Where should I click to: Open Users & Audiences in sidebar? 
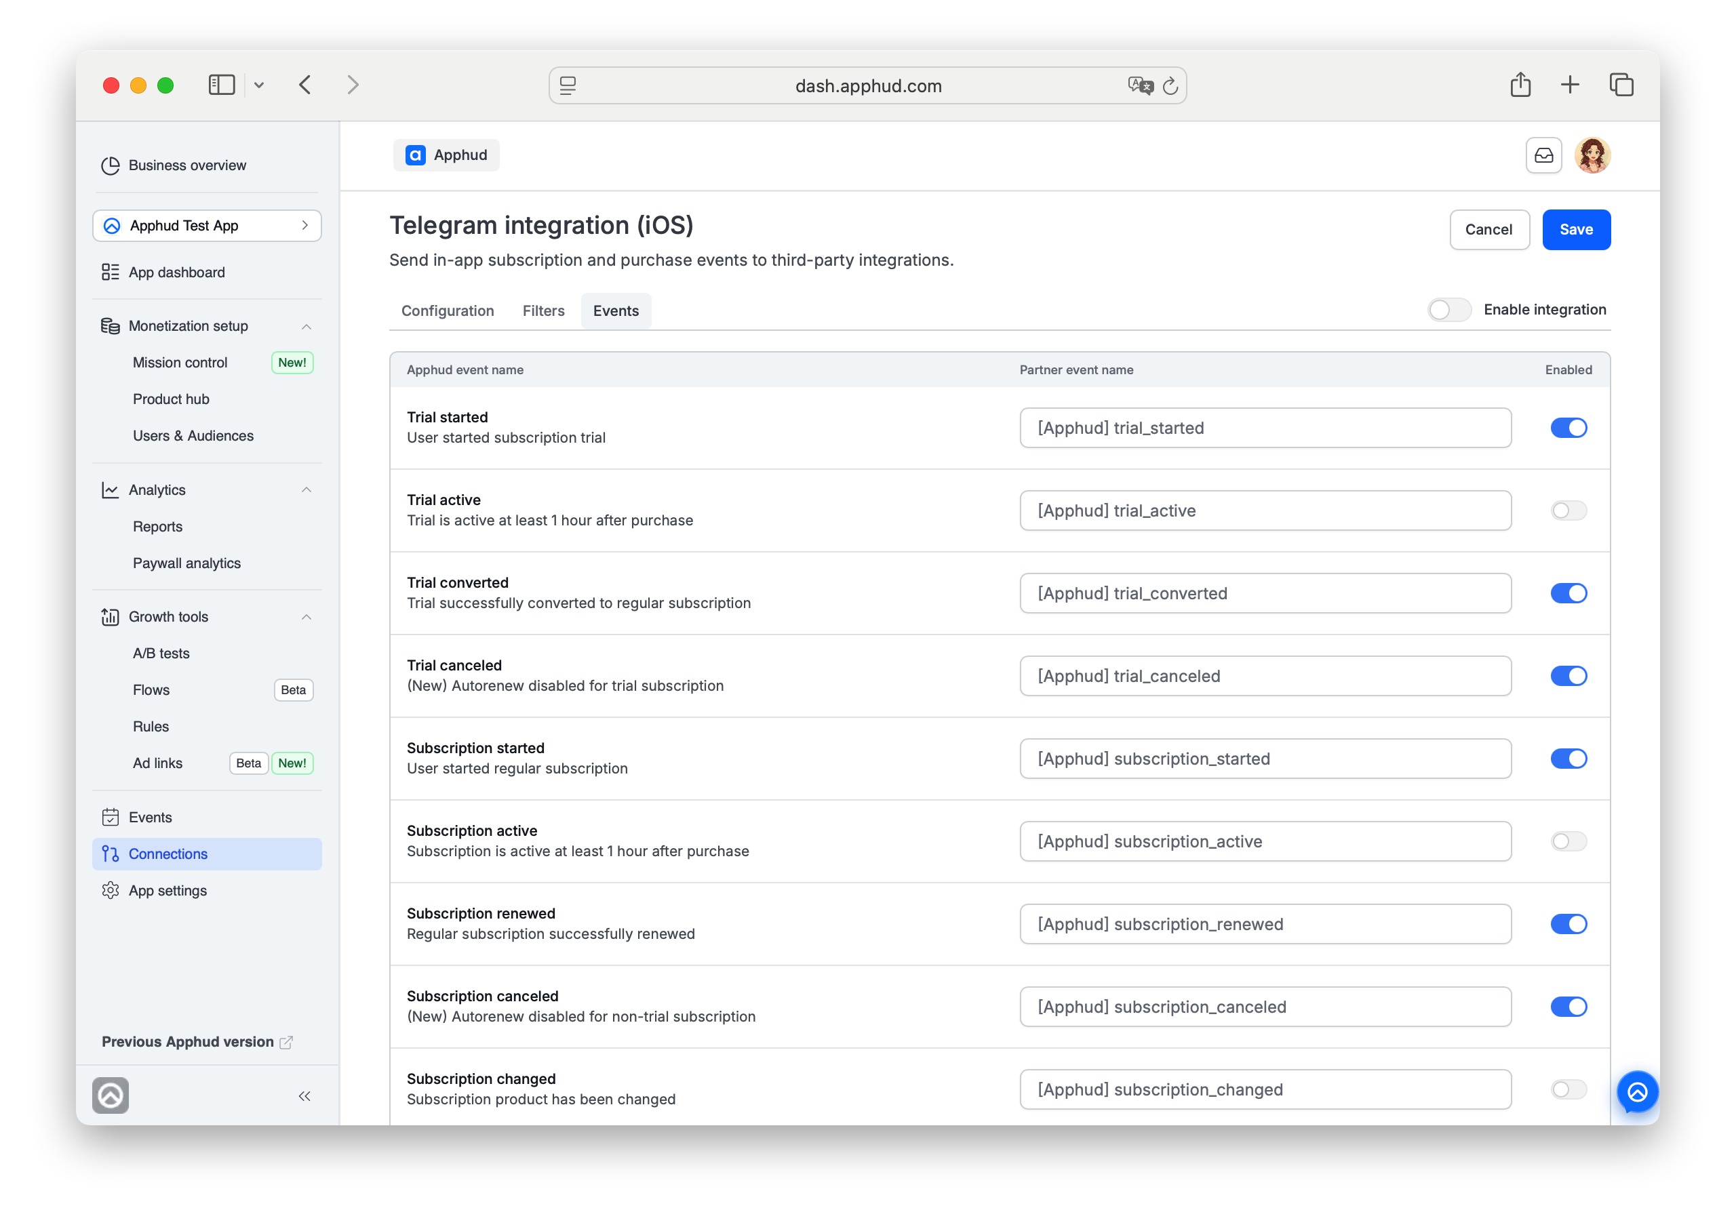tap(193, 436)
